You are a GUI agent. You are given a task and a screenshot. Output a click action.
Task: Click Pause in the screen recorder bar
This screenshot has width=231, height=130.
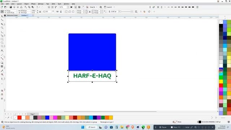coord(163,127)
